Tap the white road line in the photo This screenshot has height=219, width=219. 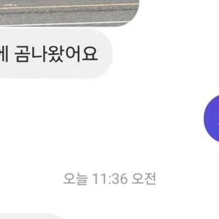coord(70,24)
